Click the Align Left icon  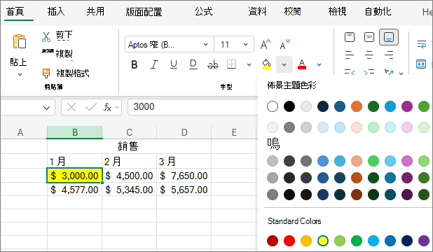[350, 55]
